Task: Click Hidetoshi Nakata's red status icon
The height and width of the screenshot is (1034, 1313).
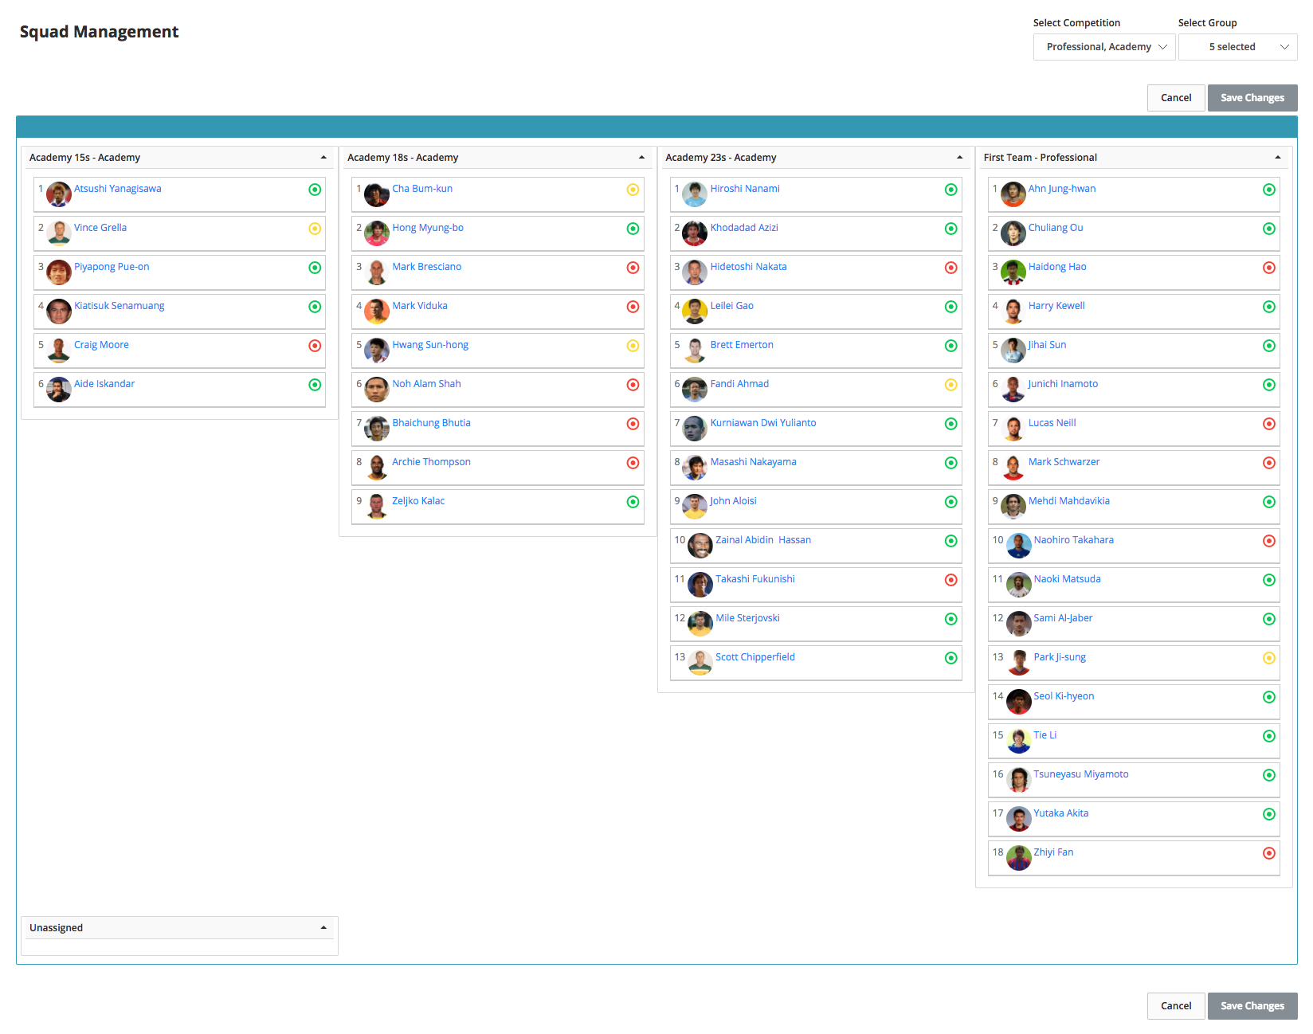Action: (x=950, y=268)
